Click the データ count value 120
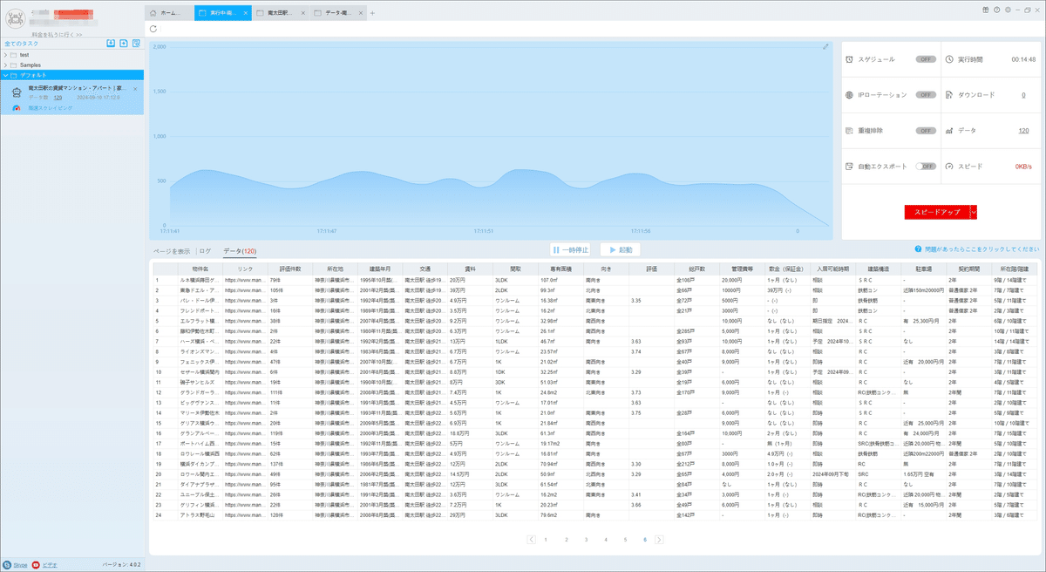Image resolution: width=1046 pixels, height=572 pixels. [1023, 130]
